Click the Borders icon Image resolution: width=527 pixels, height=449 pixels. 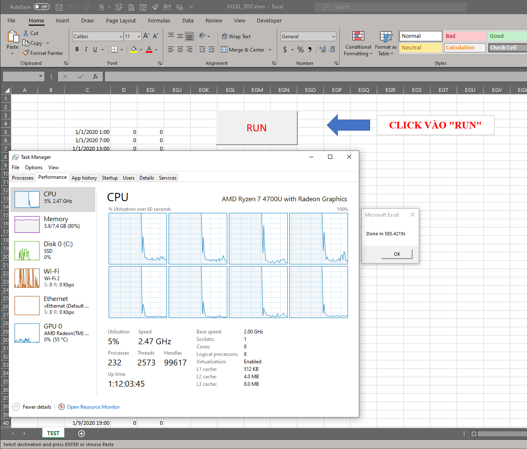[x=114, y=49]
